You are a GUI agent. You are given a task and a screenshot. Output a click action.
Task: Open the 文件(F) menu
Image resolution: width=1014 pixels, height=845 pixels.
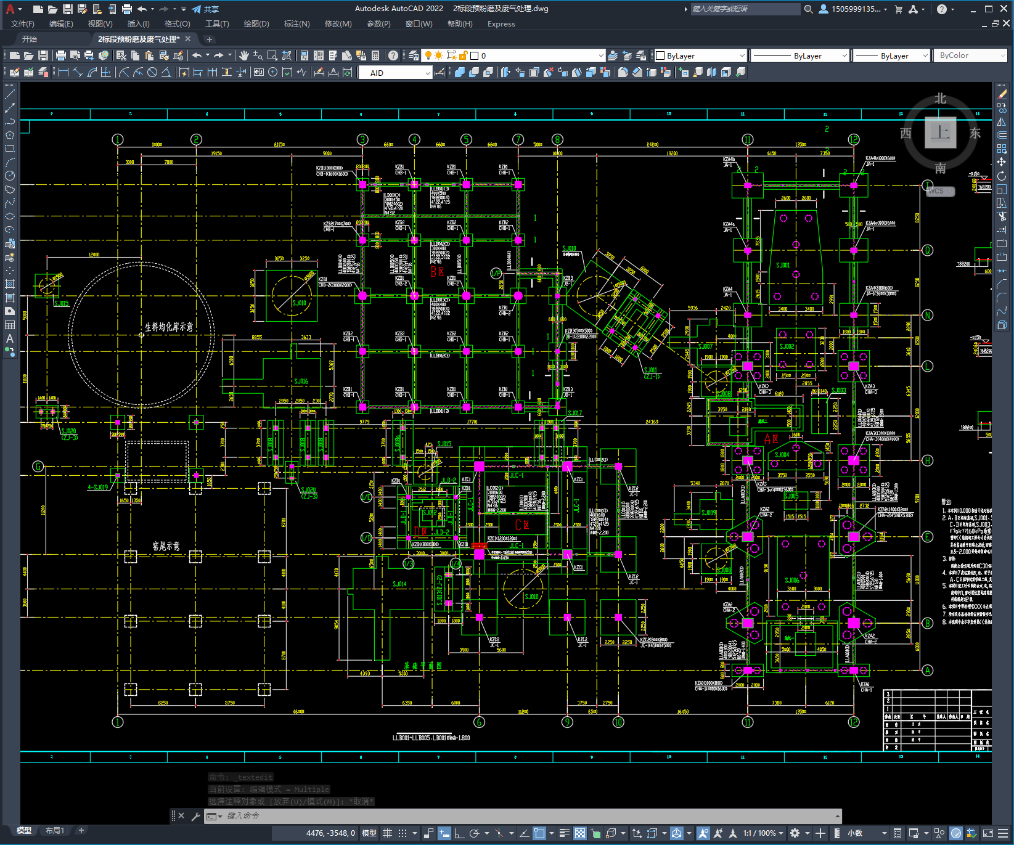pyautogui.click(x=23, y=24)
